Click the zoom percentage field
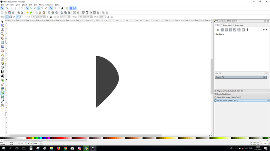 265,143
